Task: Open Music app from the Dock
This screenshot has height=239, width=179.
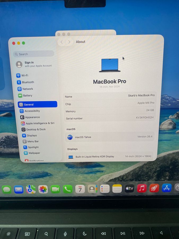Action: coord(142,189)
